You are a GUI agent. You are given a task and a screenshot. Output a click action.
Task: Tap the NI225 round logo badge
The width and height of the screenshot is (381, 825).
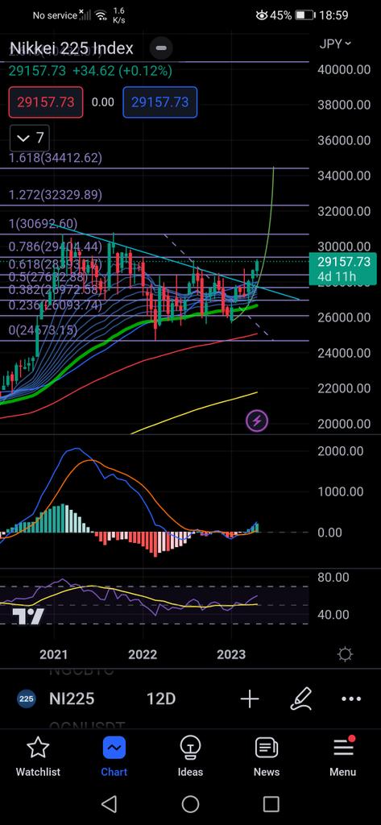[26, 699]
